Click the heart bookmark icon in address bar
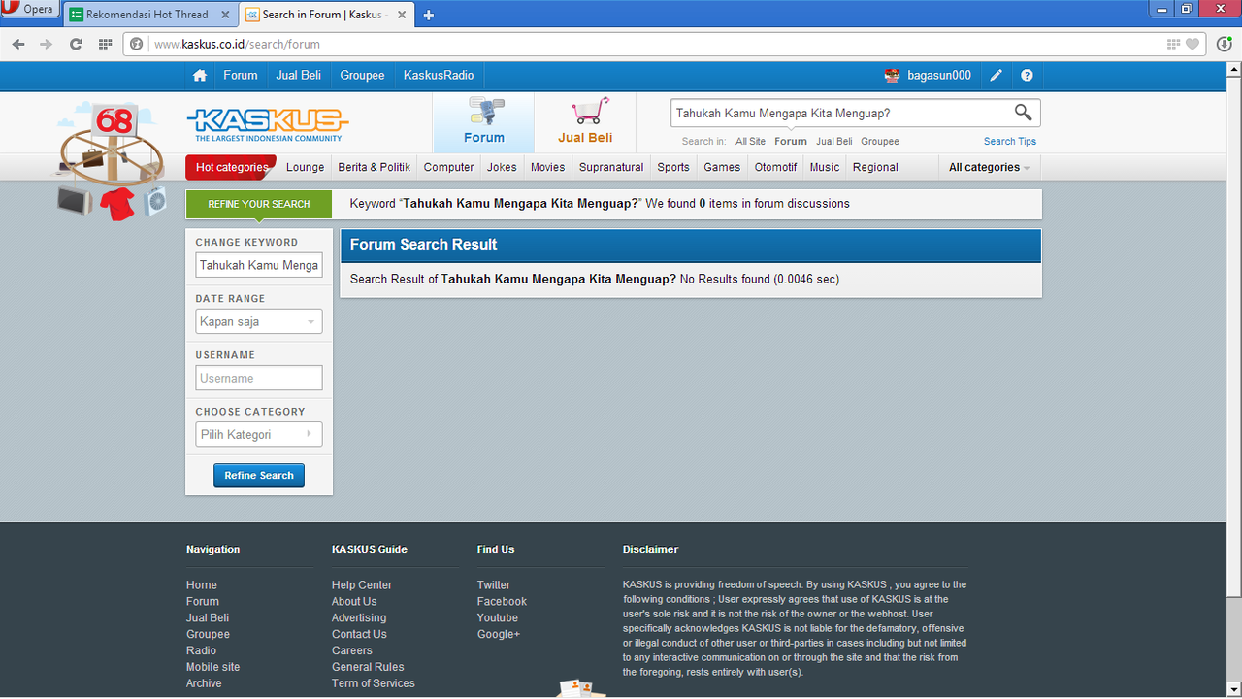1242x699 pixels. click(x=1193, y=44)
